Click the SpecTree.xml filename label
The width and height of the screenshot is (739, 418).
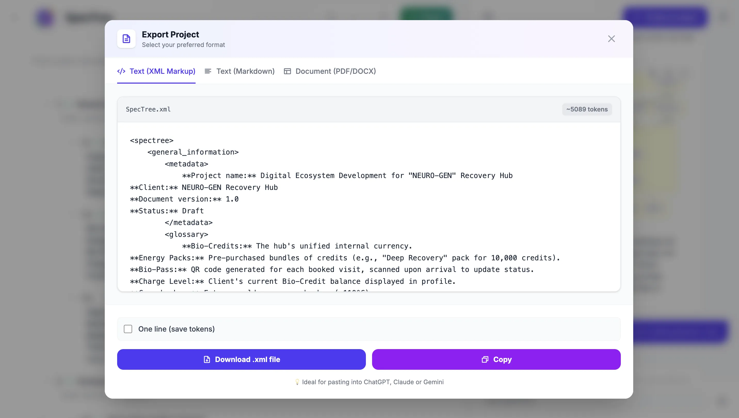(x=148, y=109)
